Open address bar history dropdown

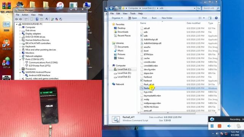(x=194, y=8)
